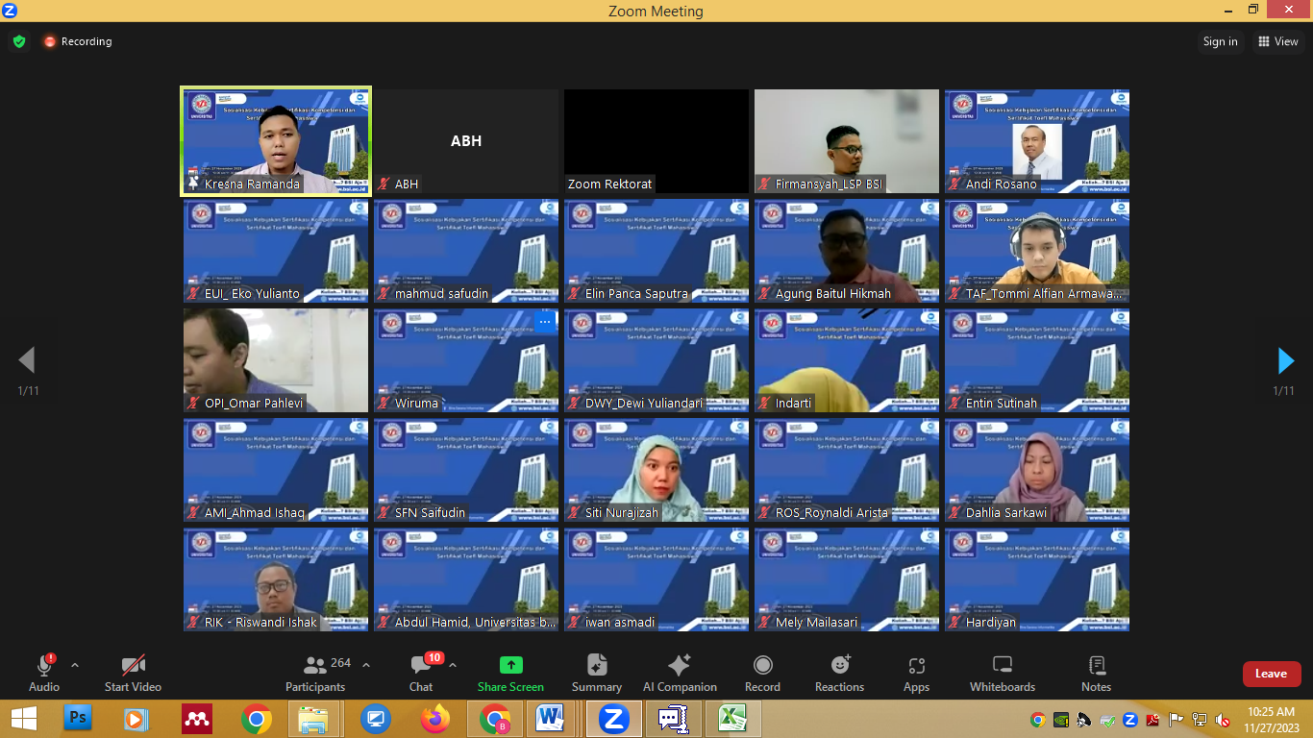This screenshot has height=738, width=1313.
Task: Click the name label 'Agung Baitul Hikmah'
Action: click(x=833, y=293)
